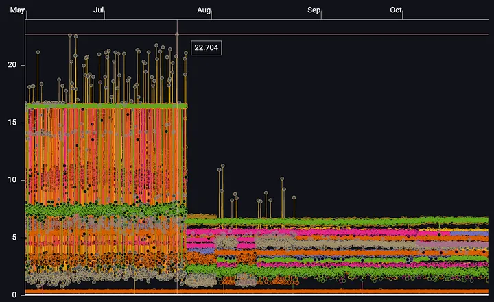Click the 0 tick label on y-axis

pos(15,295)
